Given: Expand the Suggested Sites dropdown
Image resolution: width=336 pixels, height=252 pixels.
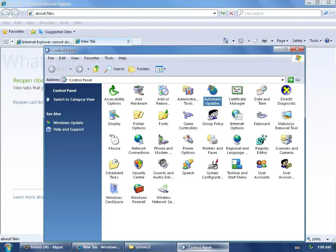Looking at the screenshot, I should click(74, 32).
